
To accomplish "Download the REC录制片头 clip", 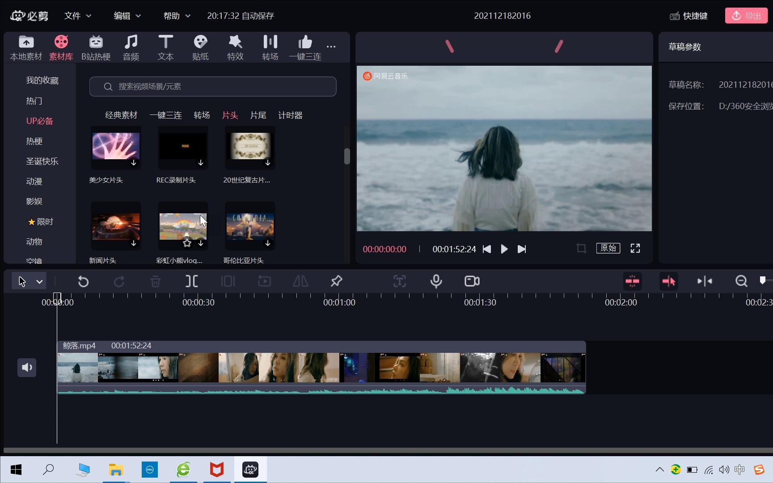I will pyautogui.click(x=201, y=163).
